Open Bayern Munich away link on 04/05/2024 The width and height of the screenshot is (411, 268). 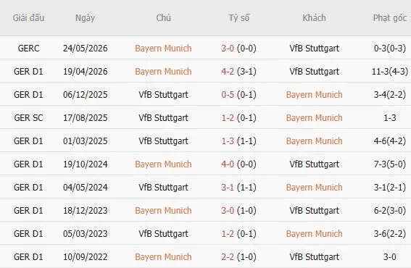point(315,188)
